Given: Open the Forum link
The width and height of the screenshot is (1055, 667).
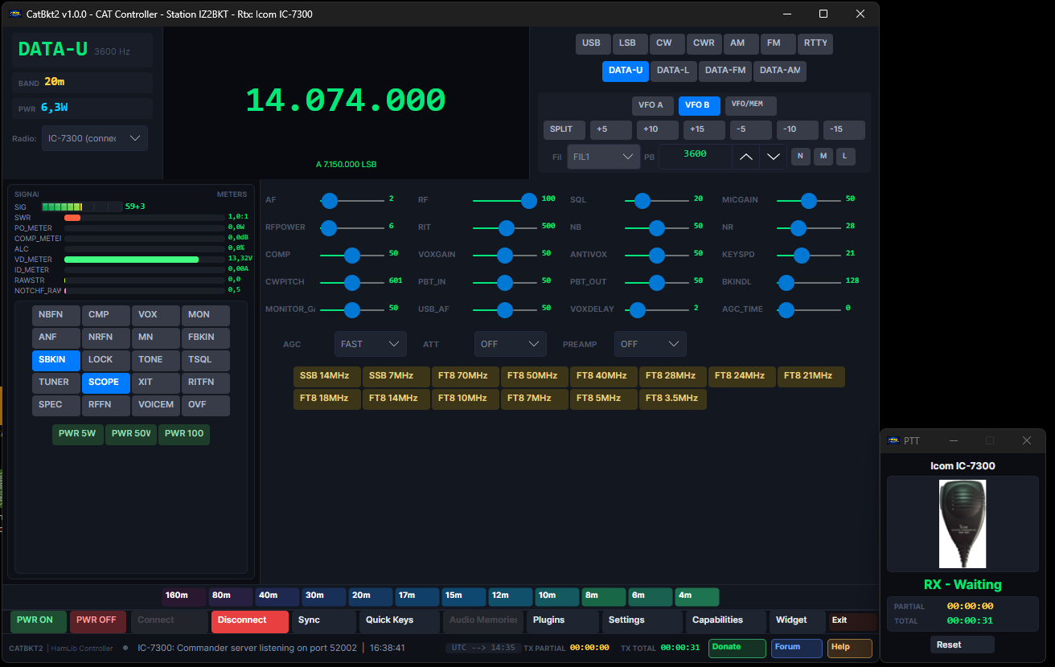Looking at the screenshot, I should pyautogui.click(x=797, y=648).
